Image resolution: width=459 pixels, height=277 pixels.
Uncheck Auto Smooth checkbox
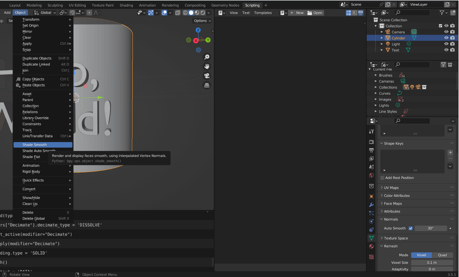(410, 228)
